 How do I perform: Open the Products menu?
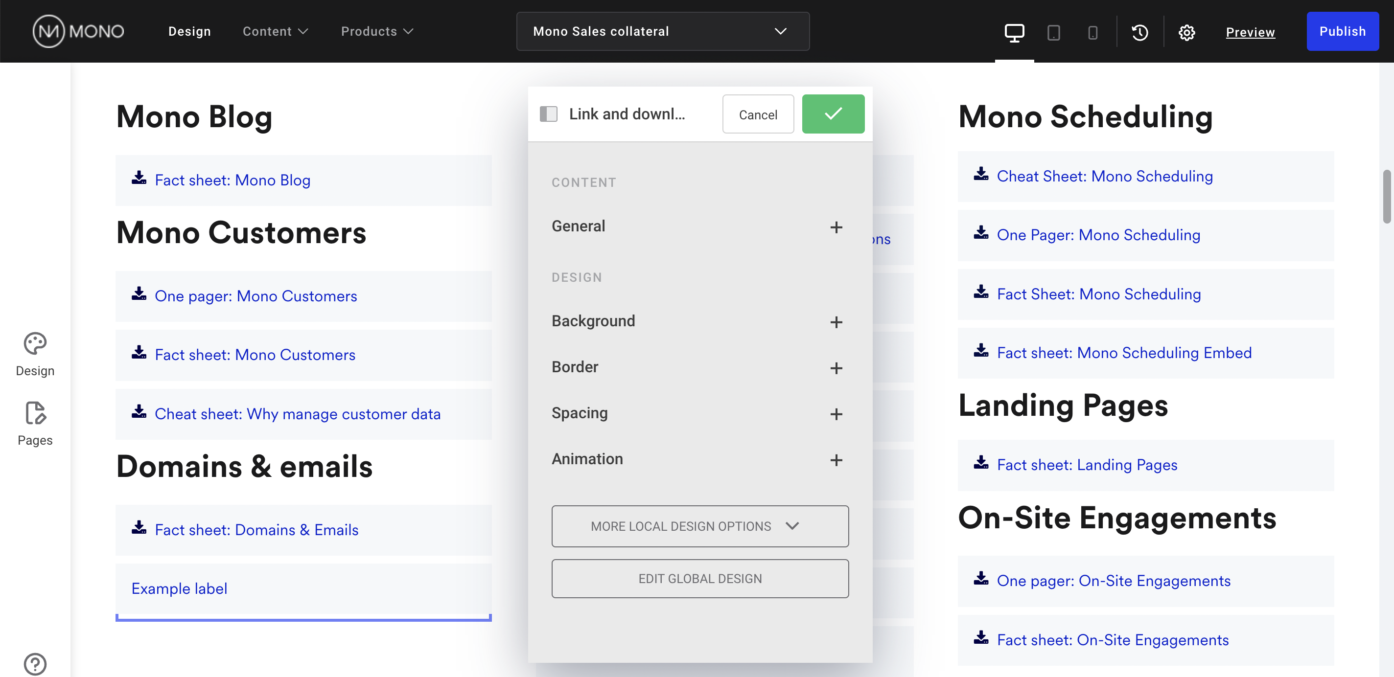377,31
